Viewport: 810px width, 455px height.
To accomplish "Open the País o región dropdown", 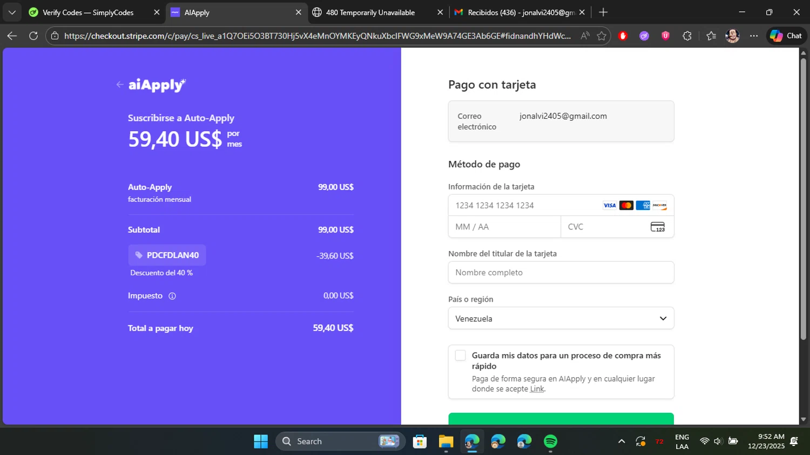I will 561,318.
